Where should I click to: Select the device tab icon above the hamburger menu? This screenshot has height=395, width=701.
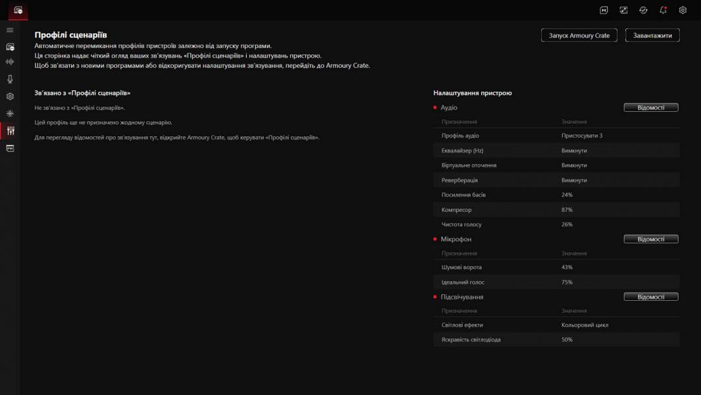coord(18,11)
